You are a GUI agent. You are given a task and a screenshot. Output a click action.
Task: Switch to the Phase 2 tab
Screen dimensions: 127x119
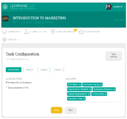coord(44,70)
